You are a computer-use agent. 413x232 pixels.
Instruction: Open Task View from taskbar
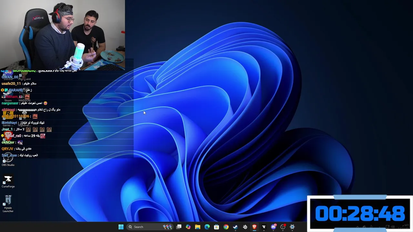(179, 227)
